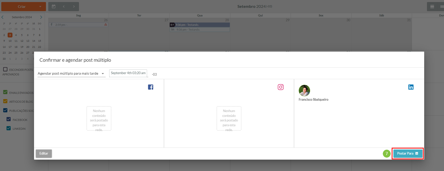
Task: Open the 2:59 pm Facebook post event
Action: (78, 25)
